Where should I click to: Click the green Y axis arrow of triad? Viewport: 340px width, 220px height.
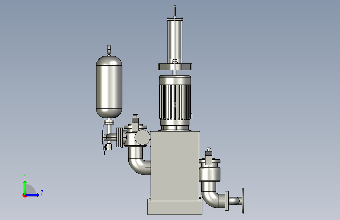(25, 187)
